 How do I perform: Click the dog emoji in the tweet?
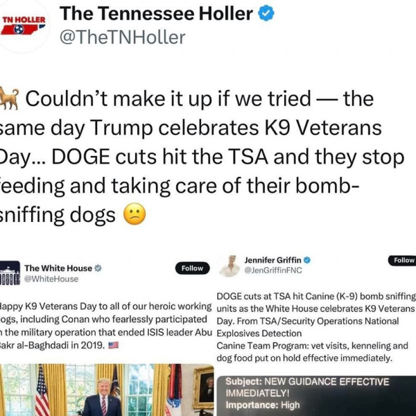coord(9,98)
